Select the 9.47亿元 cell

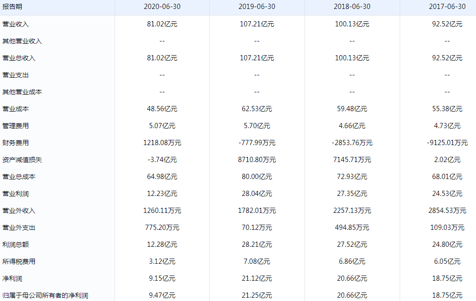click(162, 295)
